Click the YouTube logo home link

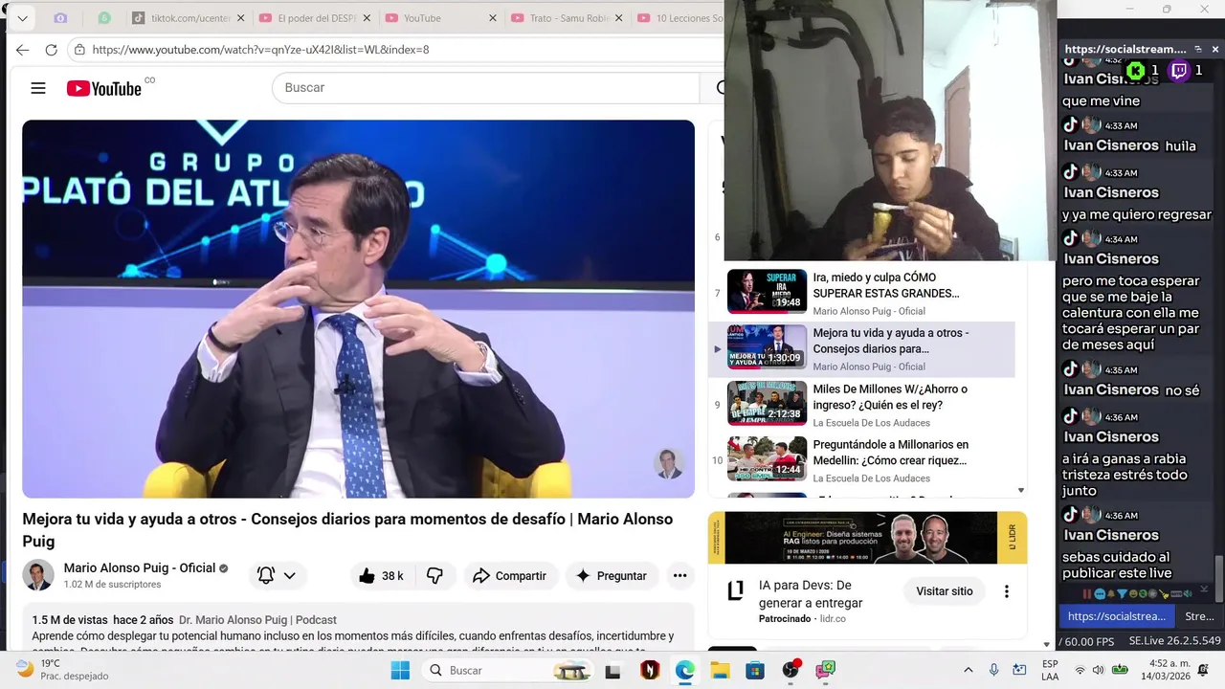(104, 88)
